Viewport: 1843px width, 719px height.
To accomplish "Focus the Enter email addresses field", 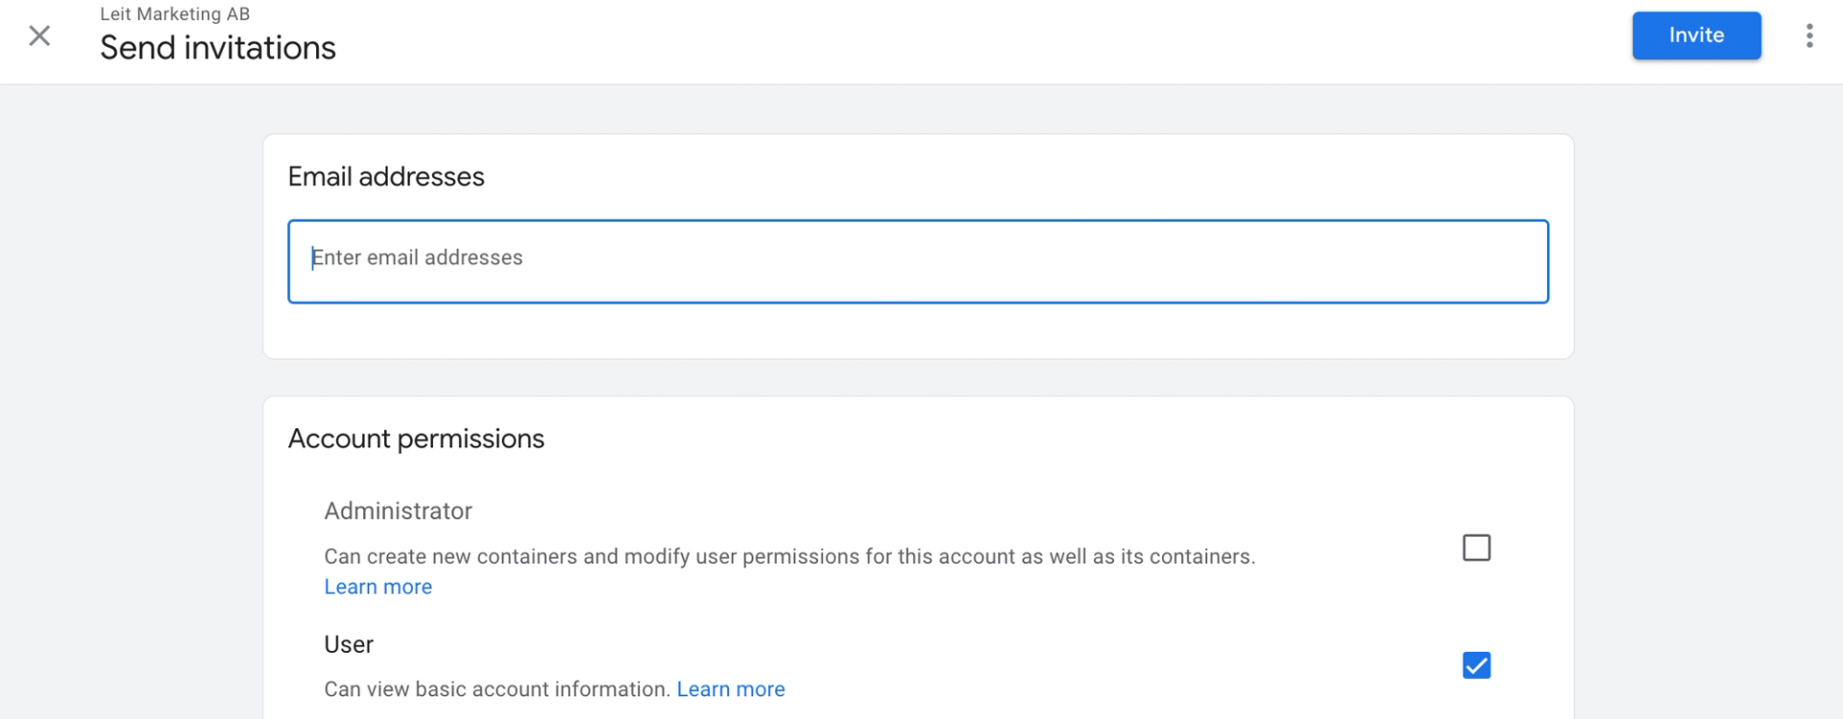I will click(x=917, y=261).
